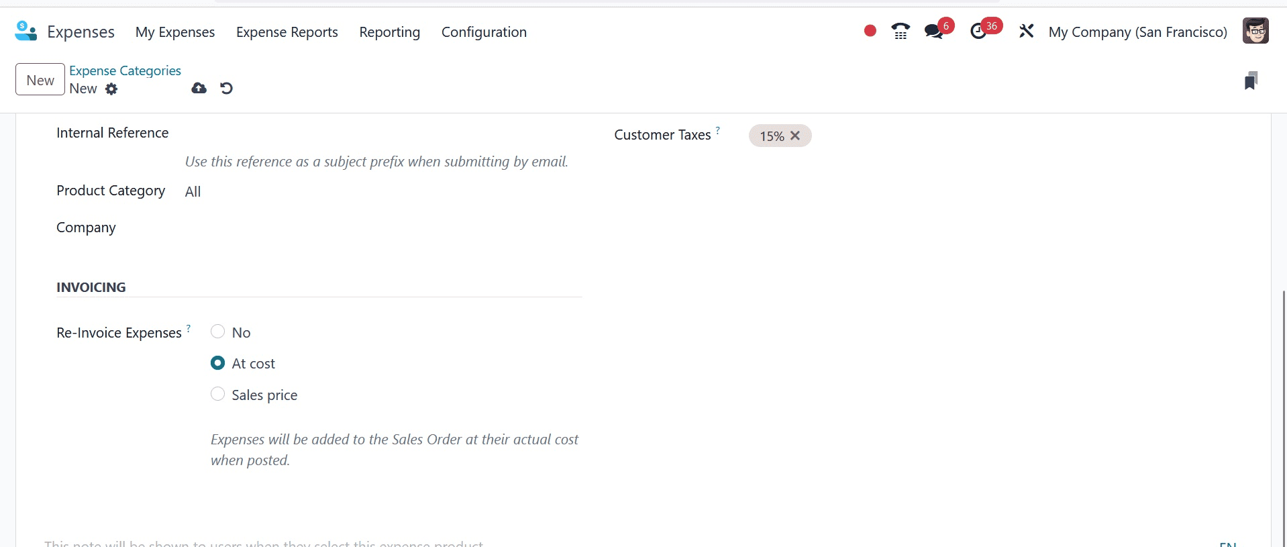Select the At cost re-invoice option
1287x547 pixels.
[x=217, y=363]
